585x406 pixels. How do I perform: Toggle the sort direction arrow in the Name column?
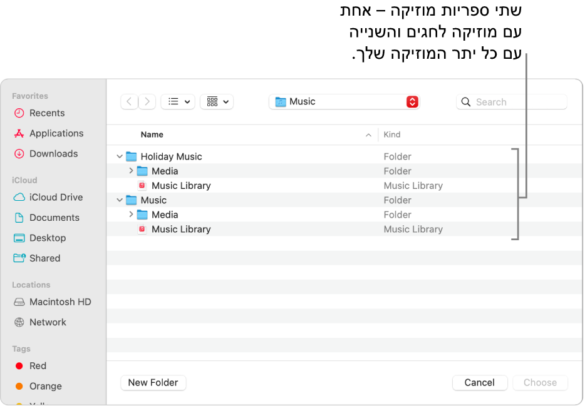pyautogui.click(x=368, y=135)
